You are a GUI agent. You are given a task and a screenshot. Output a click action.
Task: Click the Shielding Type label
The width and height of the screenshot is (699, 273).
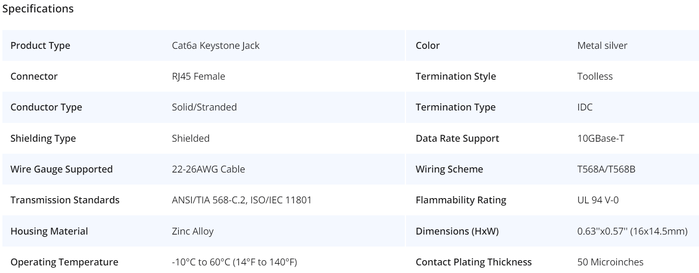click(43, 139)
